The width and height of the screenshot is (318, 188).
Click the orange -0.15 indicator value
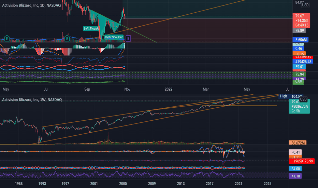[x=299, y=54]
